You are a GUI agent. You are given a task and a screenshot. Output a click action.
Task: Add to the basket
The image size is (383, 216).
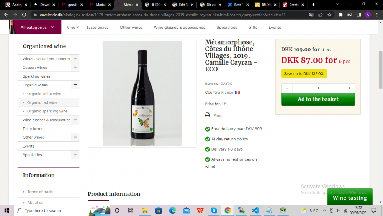[318, 99]
